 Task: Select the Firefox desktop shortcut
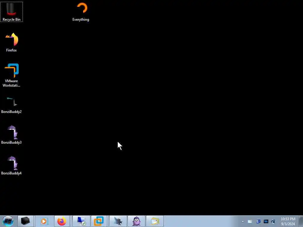(12, 43)
